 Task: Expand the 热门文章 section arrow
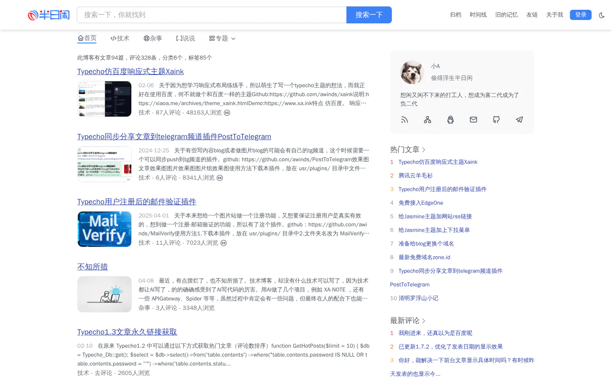pos(424,150)
